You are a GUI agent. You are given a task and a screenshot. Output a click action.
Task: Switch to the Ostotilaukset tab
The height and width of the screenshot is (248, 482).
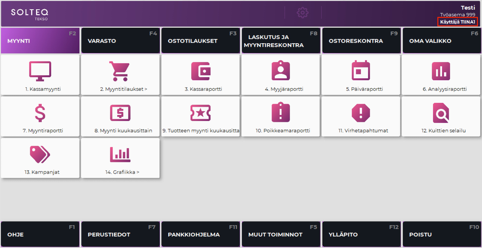click(x=201, y=41)
